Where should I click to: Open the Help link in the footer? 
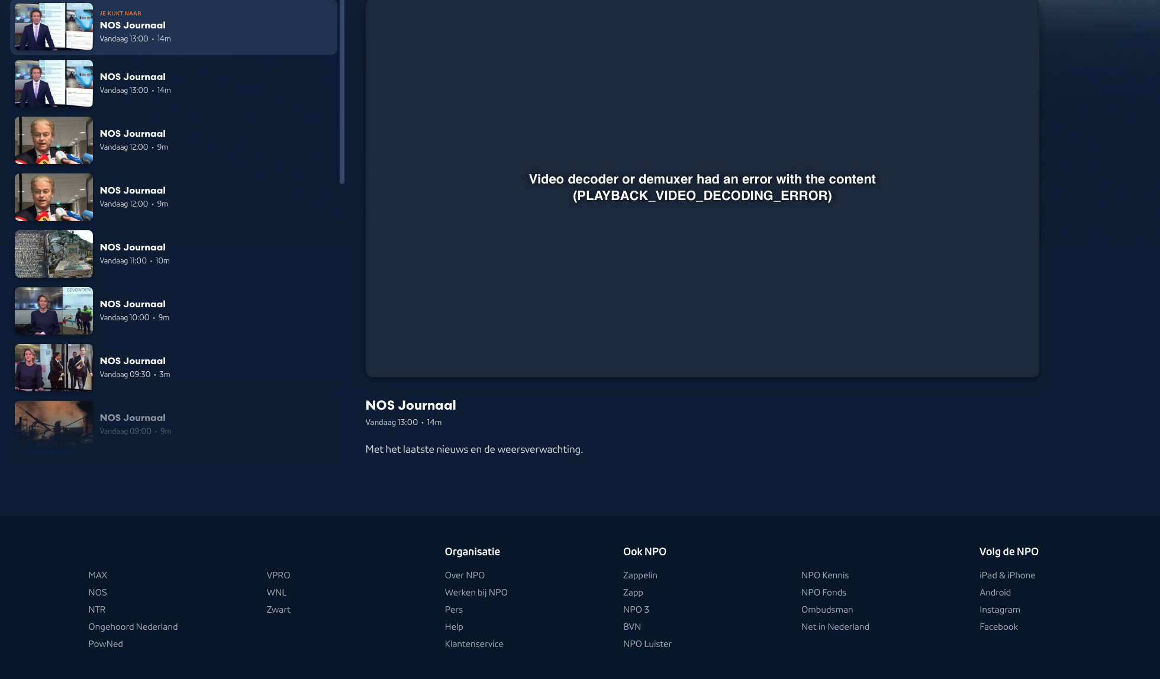[454, 627]
